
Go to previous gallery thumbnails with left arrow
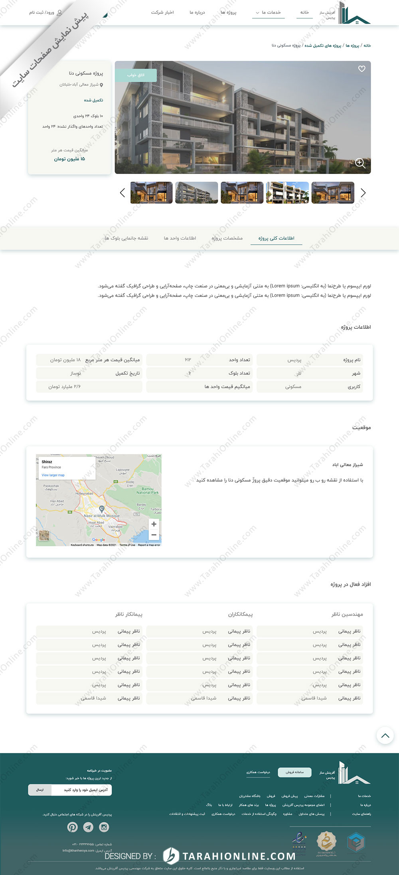click(122, 193)
